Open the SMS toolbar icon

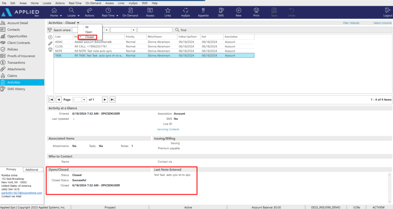pyautogui.click(x=221, y=10)
